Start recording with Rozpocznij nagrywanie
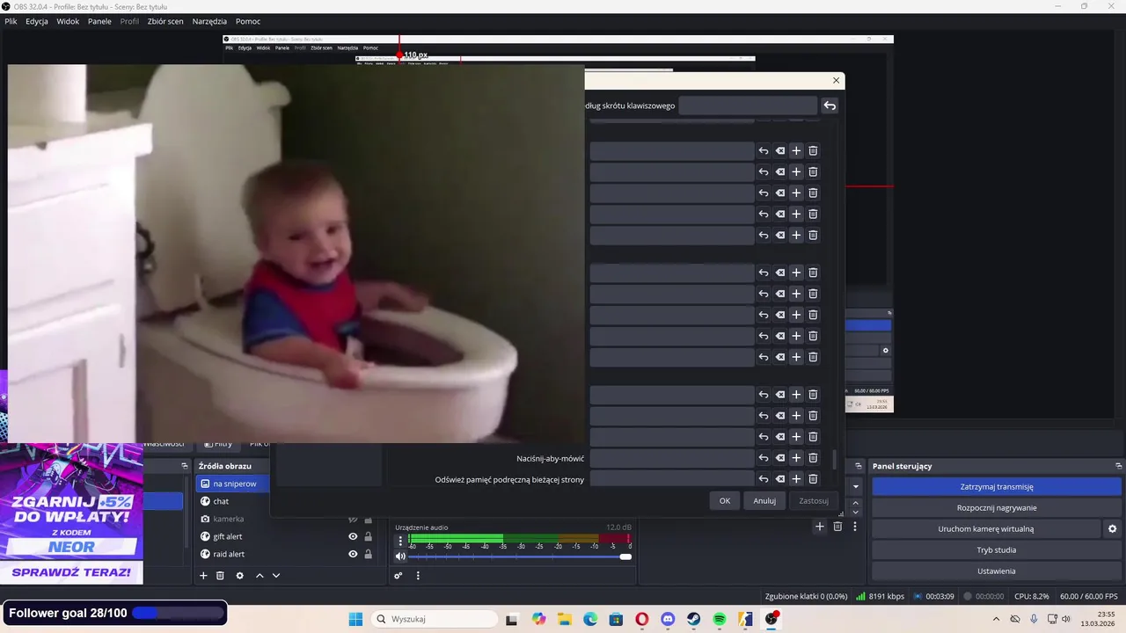 [997, 508]
